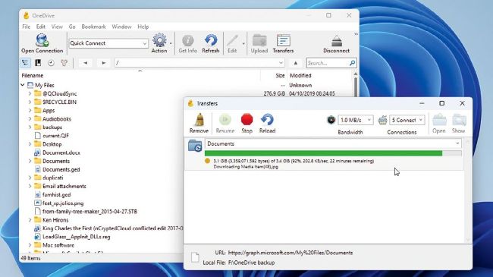Click the Bonjour view icon

(x=64, y=63)
